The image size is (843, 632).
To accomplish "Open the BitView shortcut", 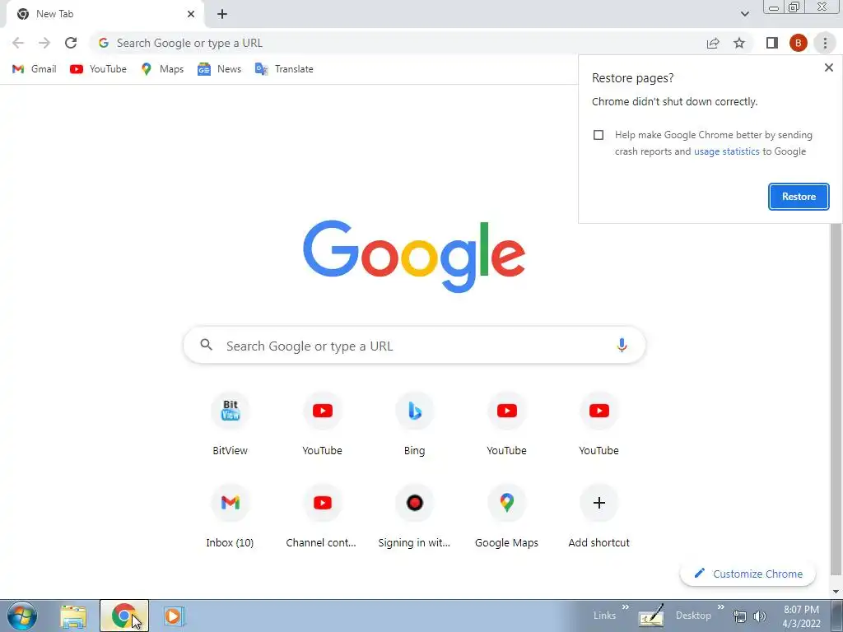I will click(231, 425).
